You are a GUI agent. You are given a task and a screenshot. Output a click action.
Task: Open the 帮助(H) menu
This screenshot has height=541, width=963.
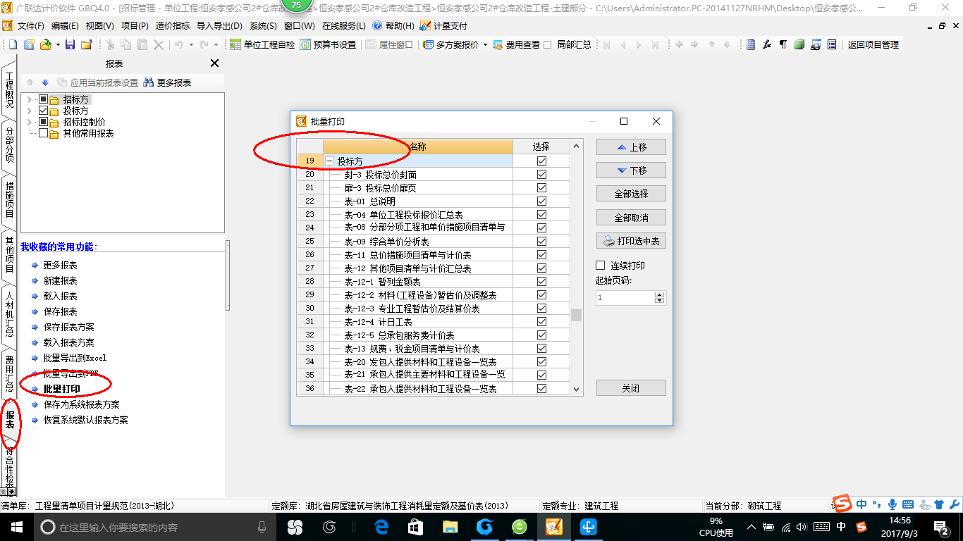tap(394, 25)
